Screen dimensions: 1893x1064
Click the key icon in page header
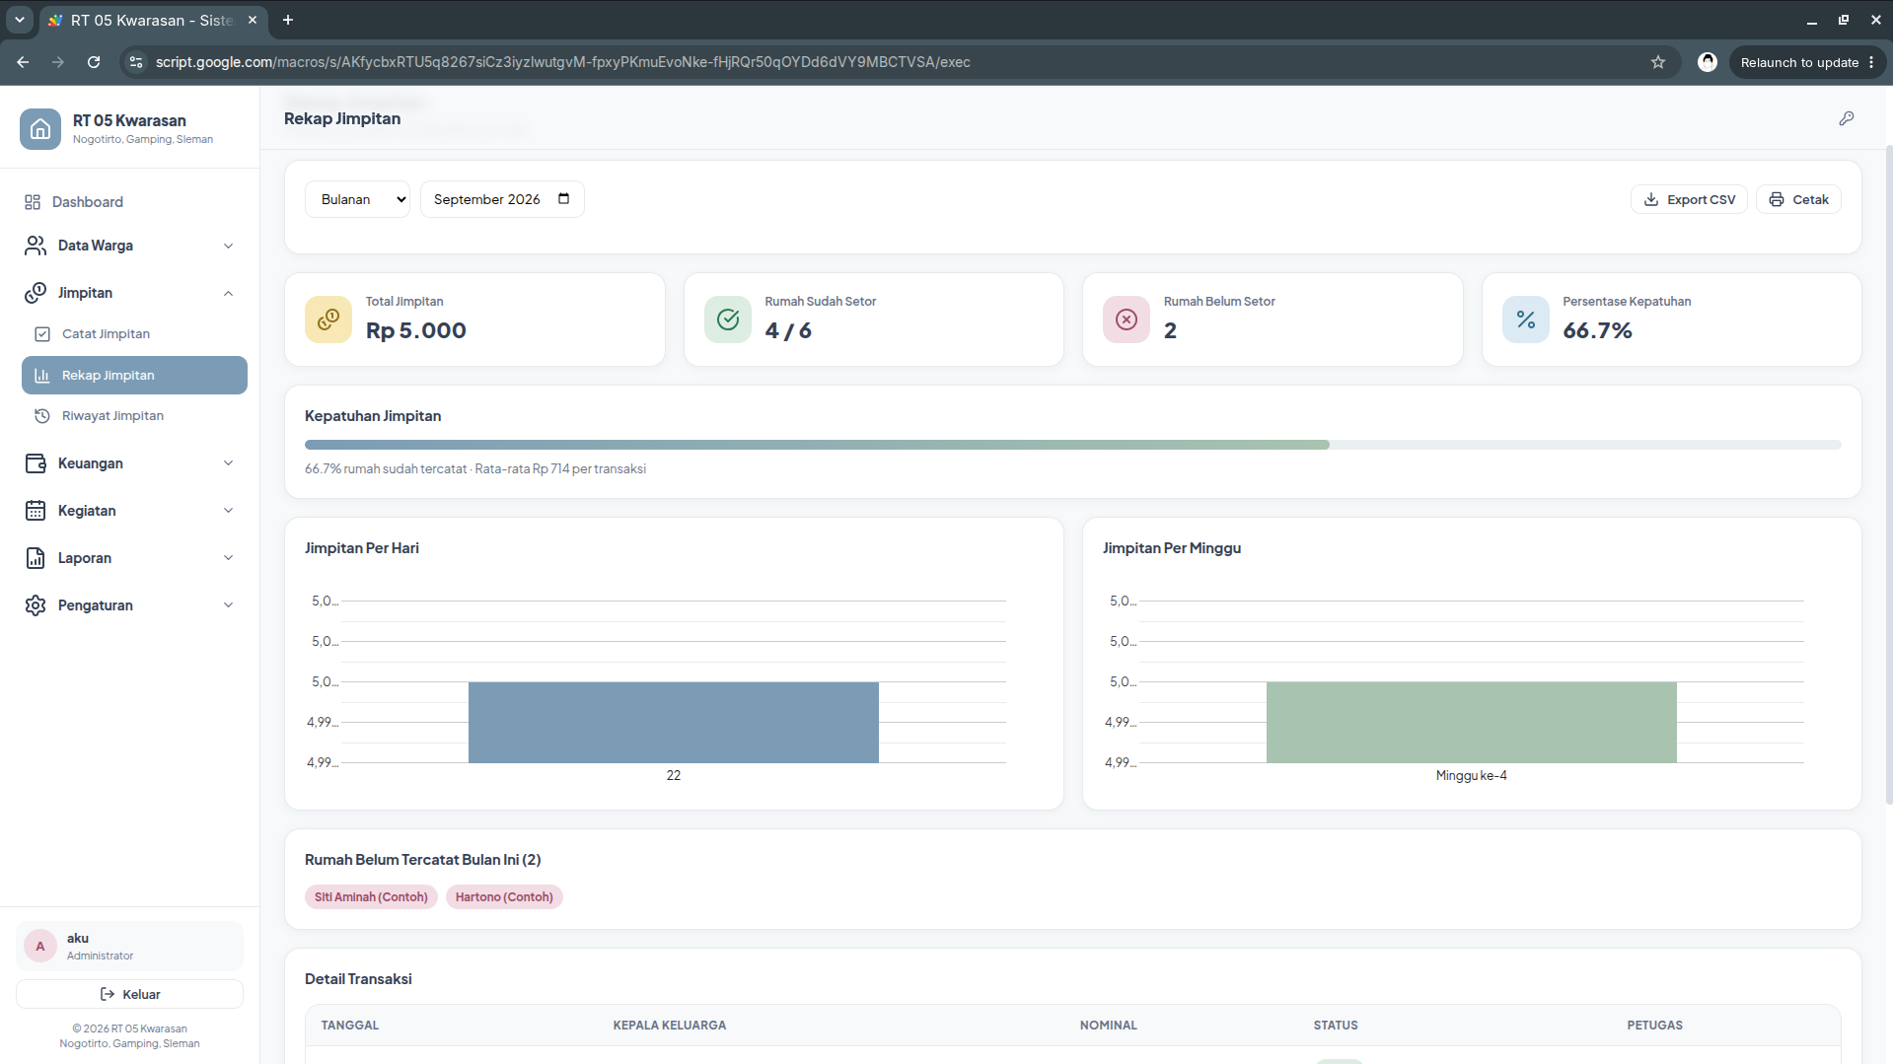point(1847,118)
